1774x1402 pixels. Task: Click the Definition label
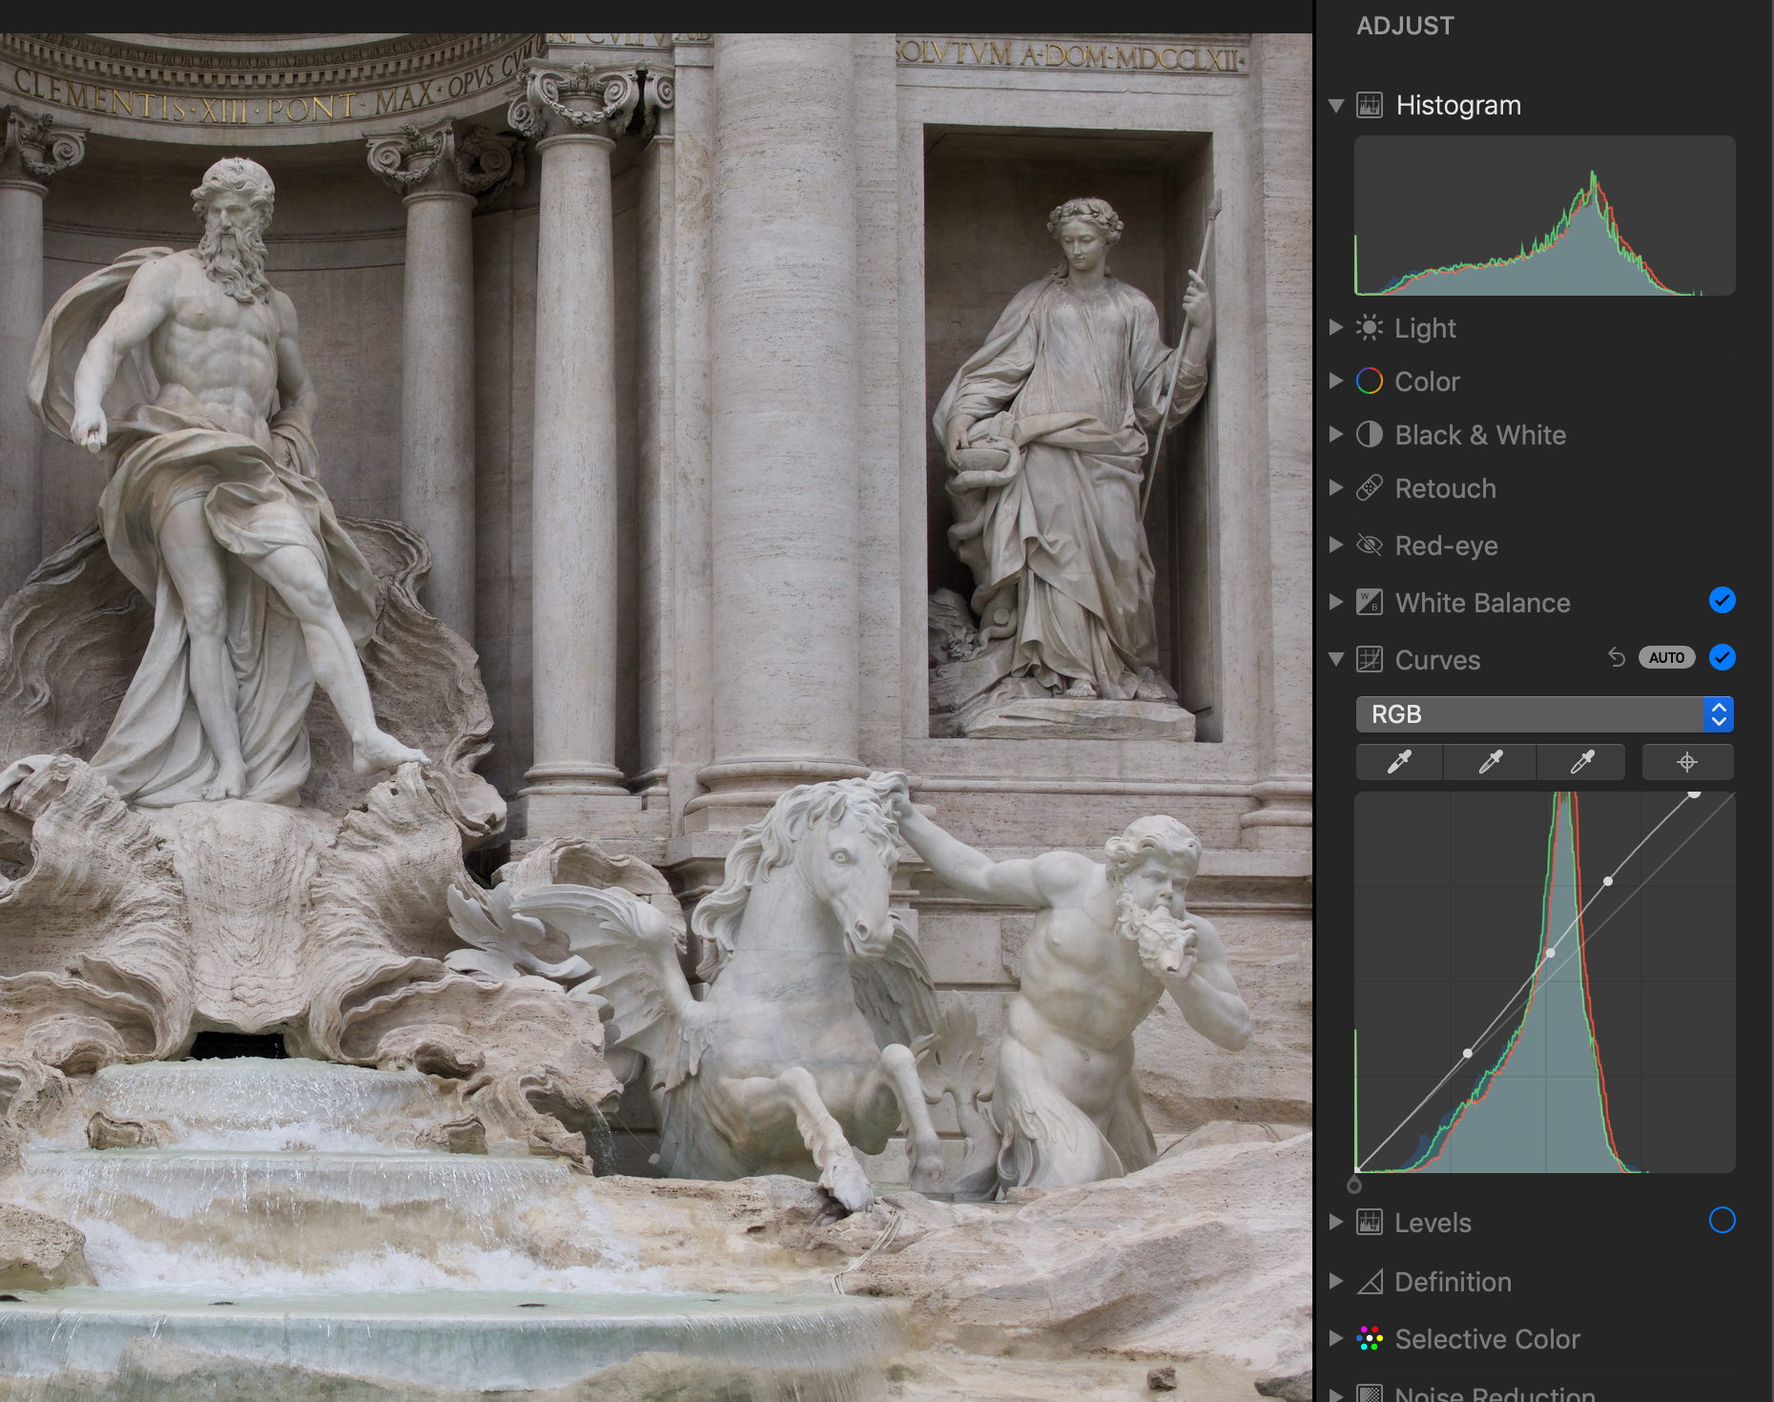[x=1453, y=1282]
